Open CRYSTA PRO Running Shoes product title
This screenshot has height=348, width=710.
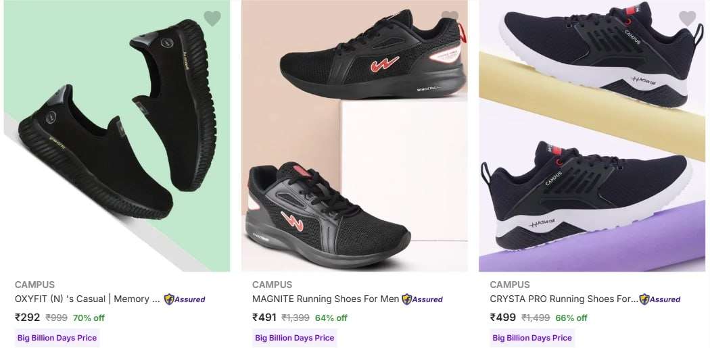point(564,299)
